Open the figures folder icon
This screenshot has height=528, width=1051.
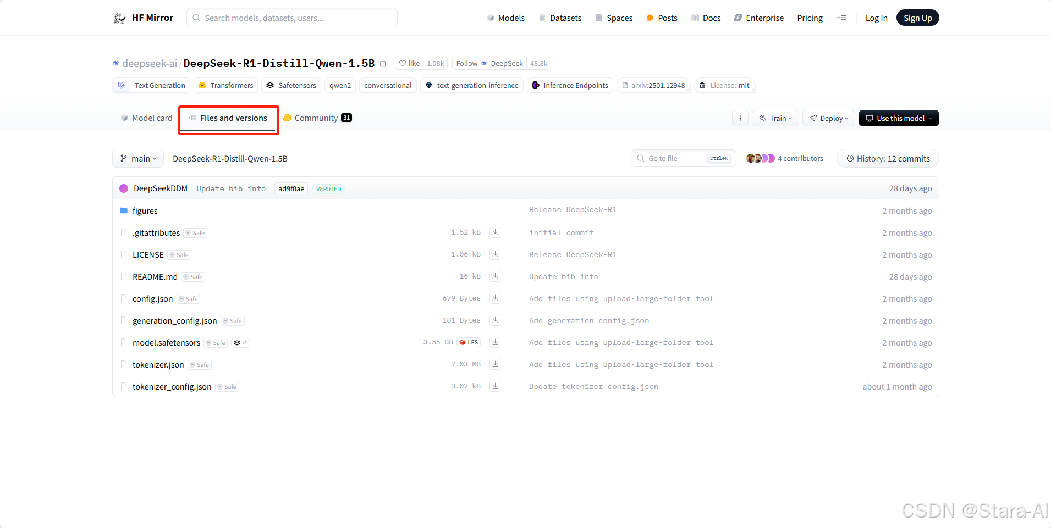(x=124, y=210)
